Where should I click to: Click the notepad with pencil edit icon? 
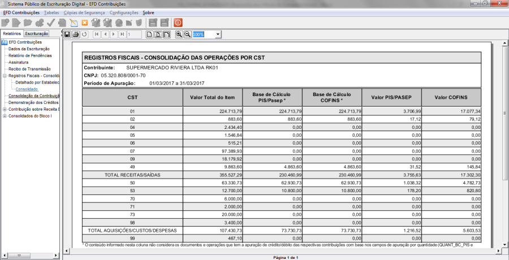(x=74, y=23)
